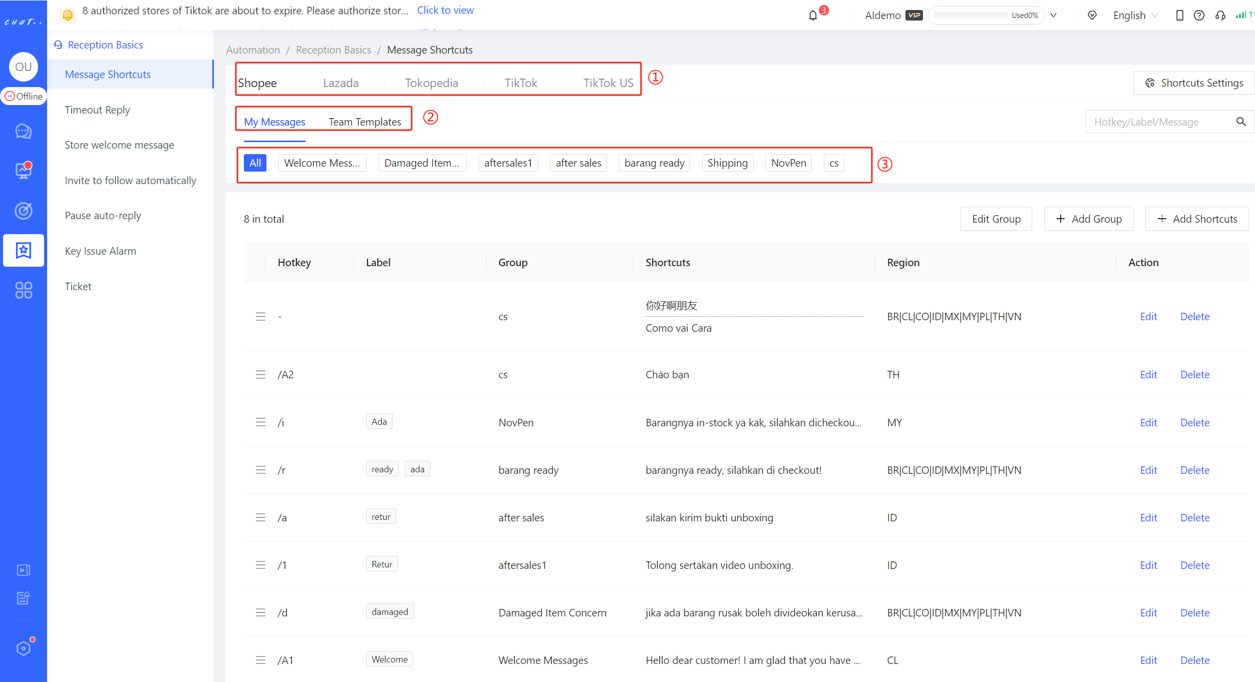Switch to the TikTok US tab
This screenshot has height=682, width=1255.
coord(608,83)
